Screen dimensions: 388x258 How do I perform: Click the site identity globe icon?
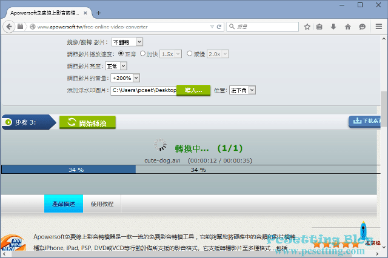tap(33, 27)
